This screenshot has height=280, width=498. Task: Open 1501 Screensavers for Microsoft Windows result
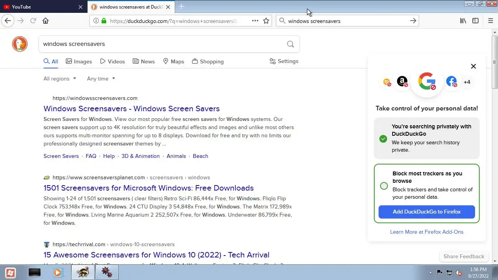click(x=149, y=188)
